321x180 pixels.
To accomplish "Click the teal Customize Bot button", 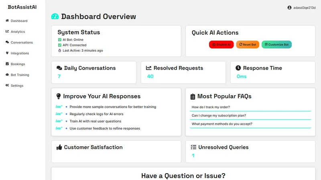I will [276, 44].
